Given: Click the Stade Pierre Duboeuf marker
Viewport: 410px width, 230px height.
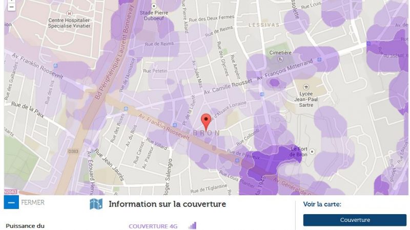Looking at the screenshot, I should click(x=154, y=6).
